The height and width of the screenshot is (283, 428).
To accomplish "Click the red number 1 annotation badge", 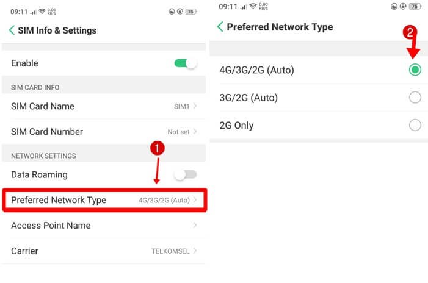I will coord(158,148).
